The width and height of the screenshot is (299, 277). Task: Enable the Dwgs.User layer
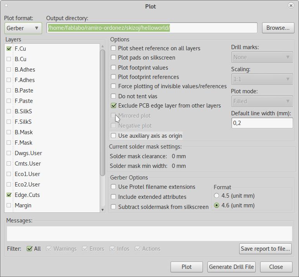click(x=9, y=153)
